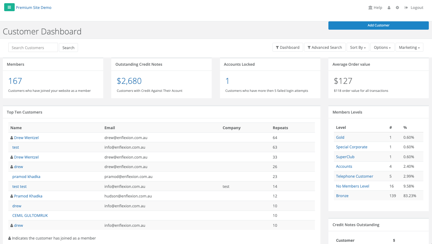Viewport: 432px width, 244px height.
Task: Open the Options dropdown
Action: click(382, 48)
